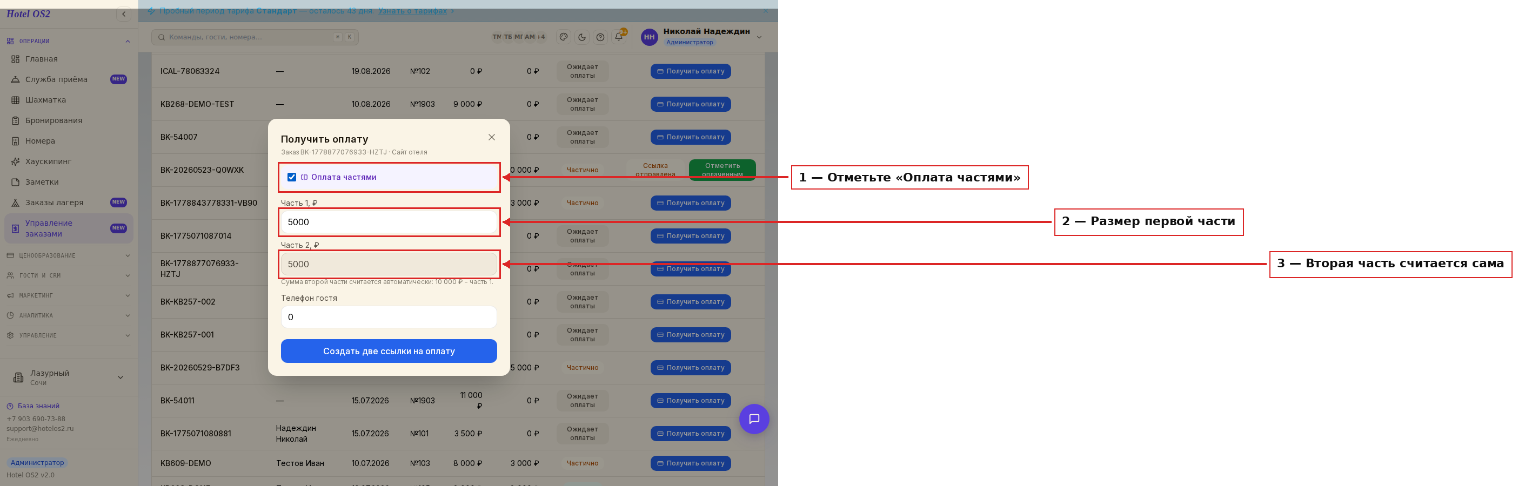1525x486 pixels.
Task: Click «Получить оплату» for BK-1778843778331-VB90
Action: 690,203
